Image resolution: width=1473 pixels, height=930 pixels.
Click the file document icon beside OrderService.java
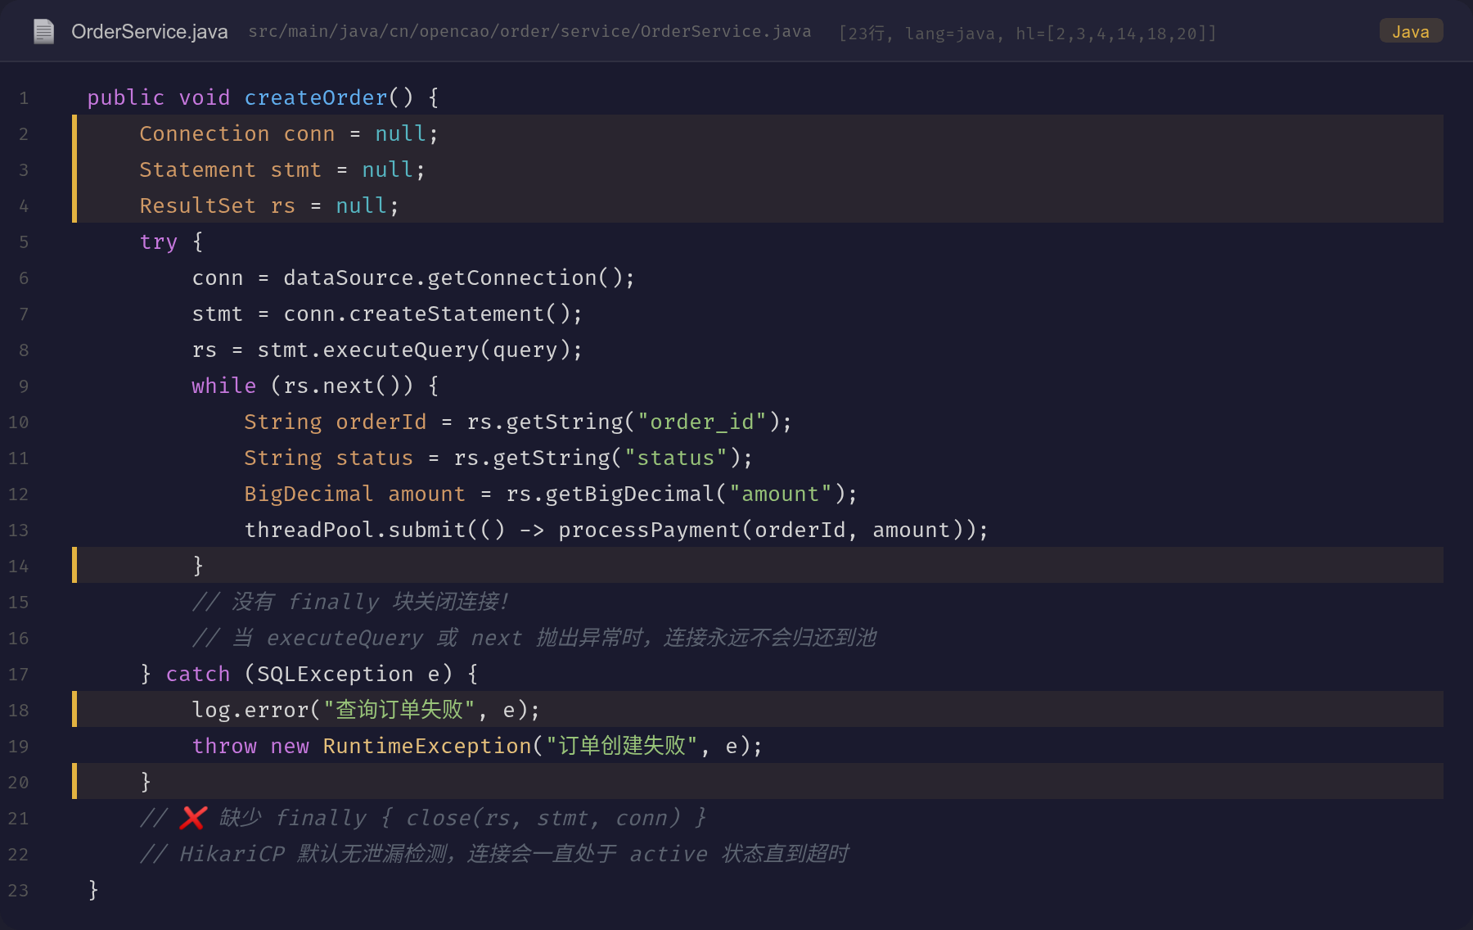click(43, 32)
